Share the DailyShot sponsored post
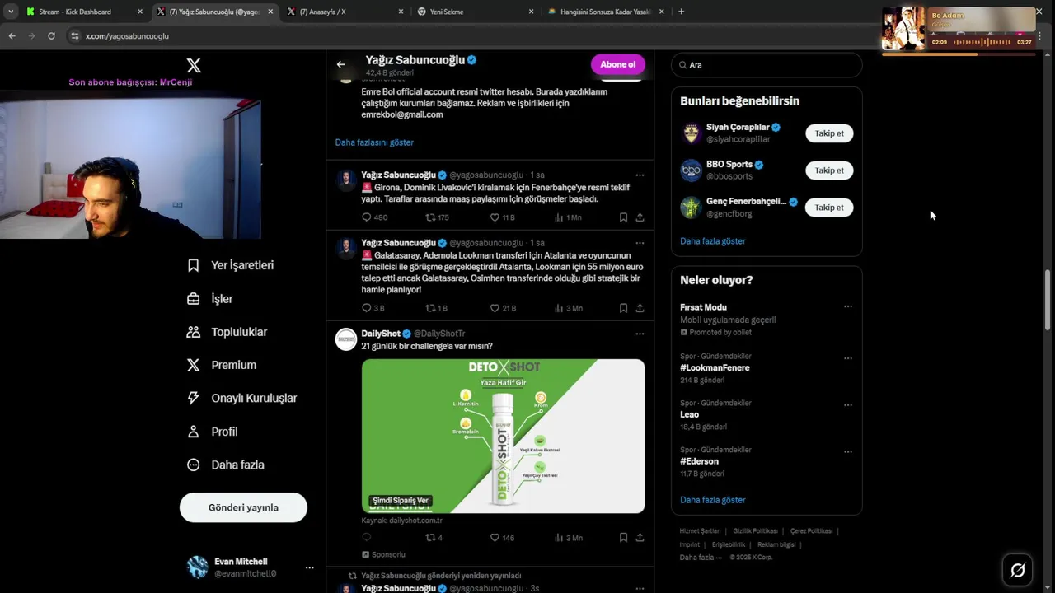1055x593 pixels. [x=640, y=538]
